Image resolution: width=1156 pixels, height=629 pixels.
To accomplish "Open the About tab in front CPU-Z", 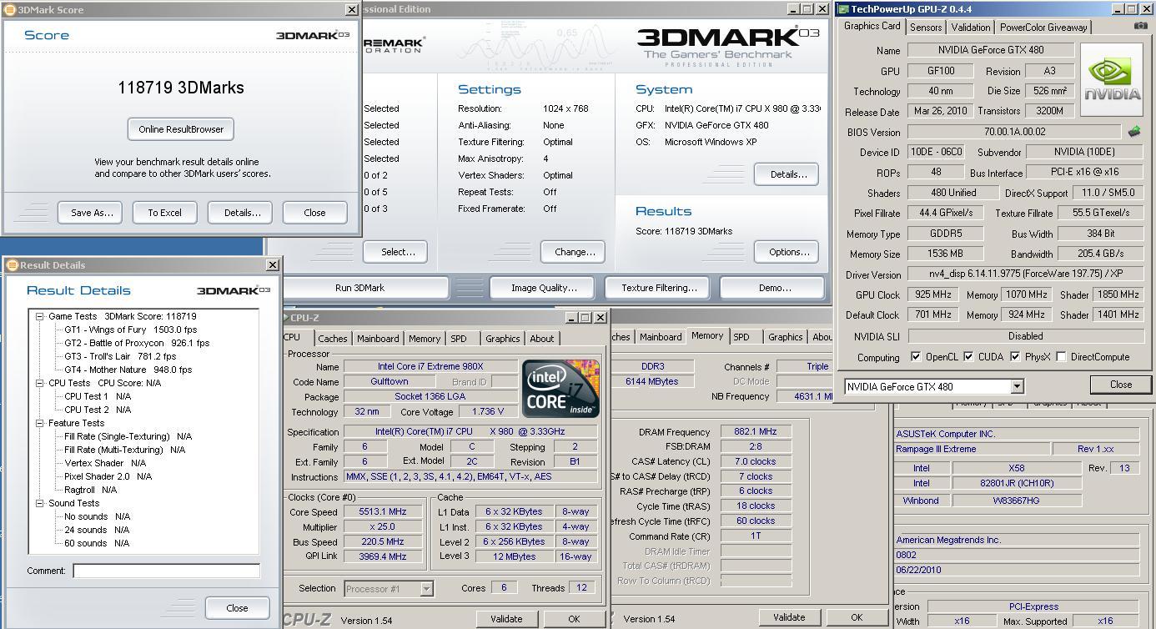I will pos(542,339).
